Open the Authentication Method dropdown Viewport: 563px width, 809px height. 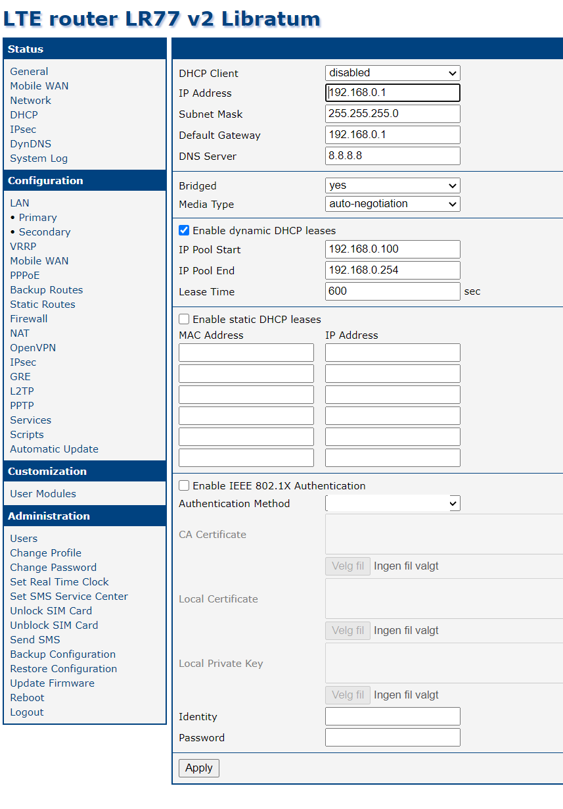[x=393, y=504]
